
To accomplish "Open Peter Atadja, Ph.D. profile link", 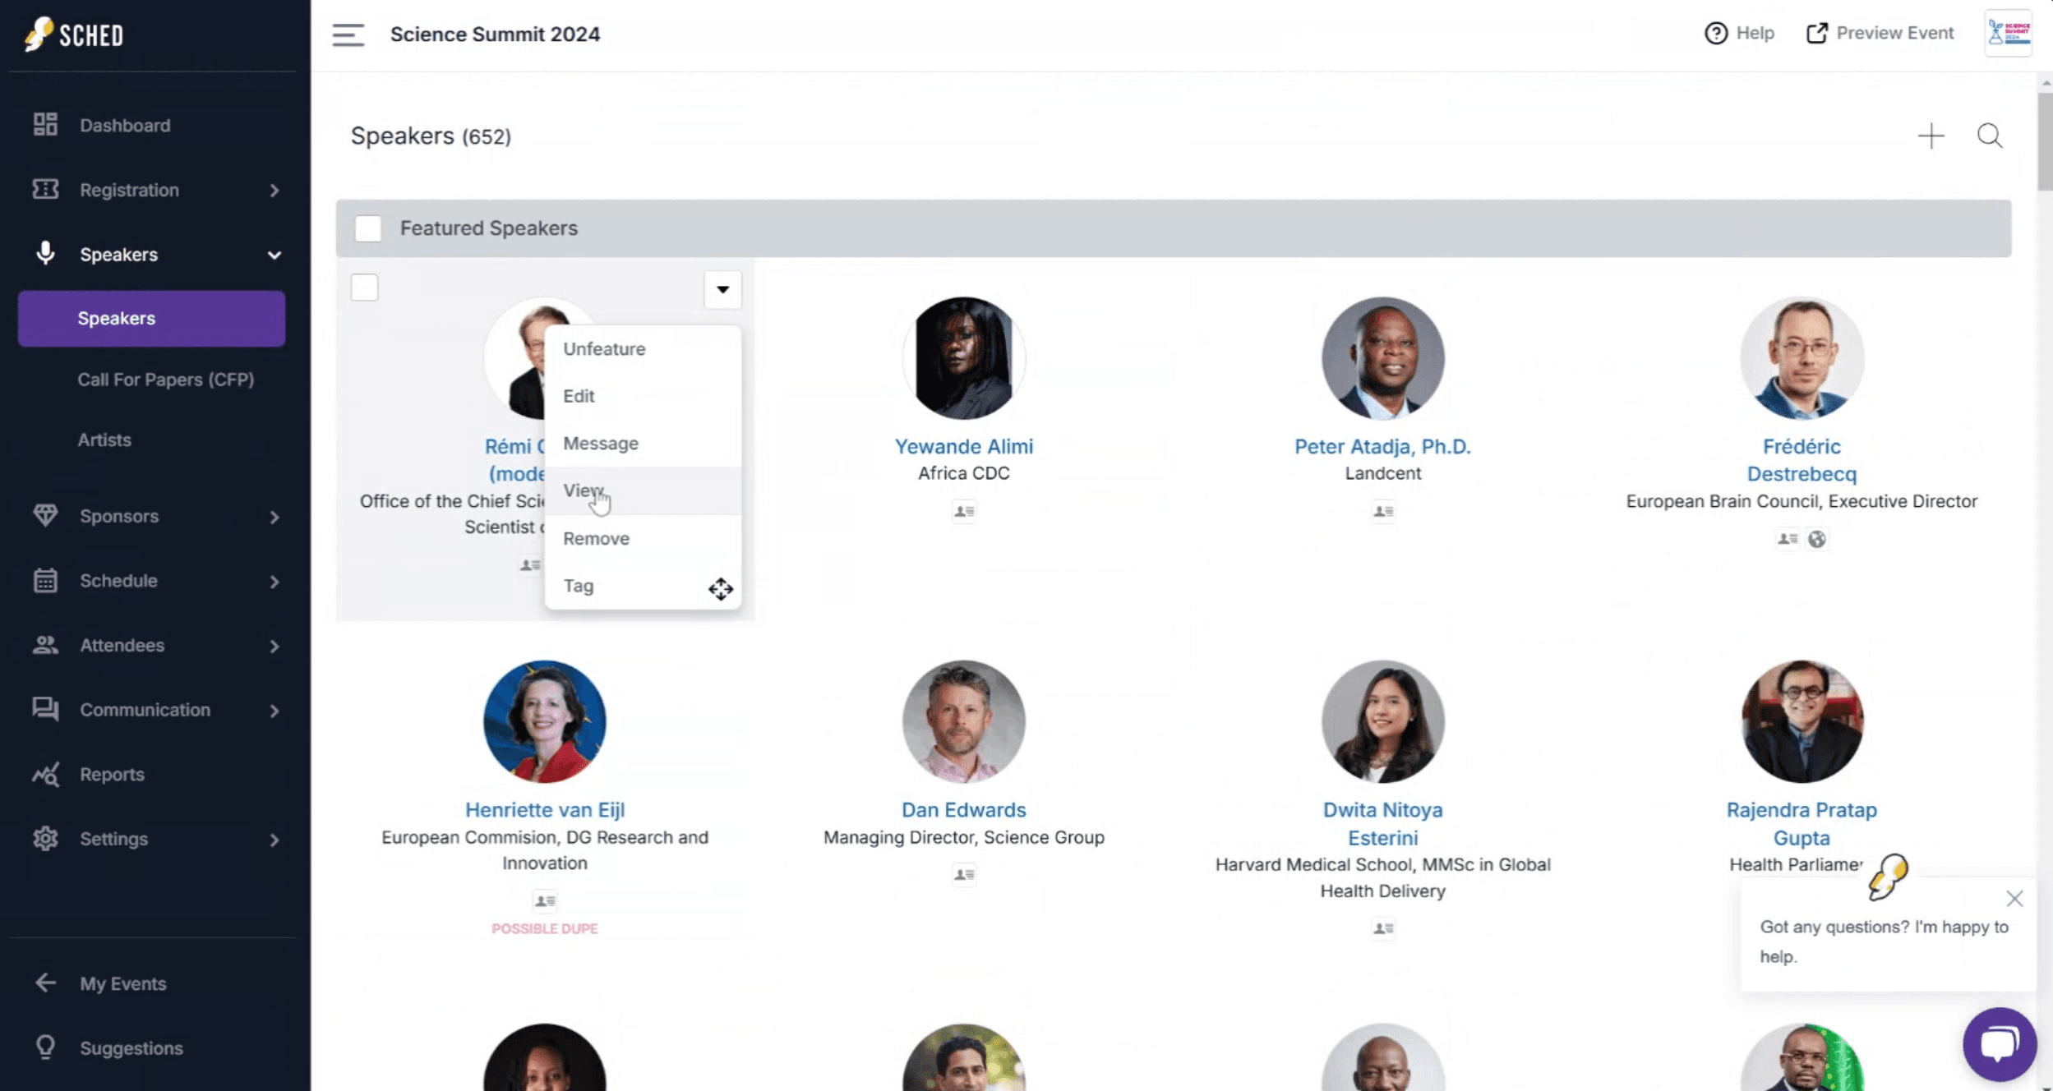I will pos(1382,447).
